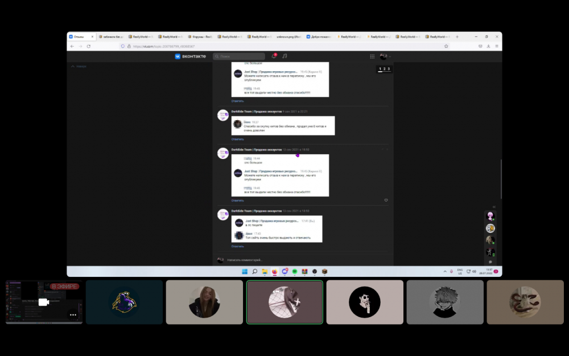Open the VK music note icon
The width and height of the screenshot is (569, 356).
pyautogui.click(x=284, y=56)
